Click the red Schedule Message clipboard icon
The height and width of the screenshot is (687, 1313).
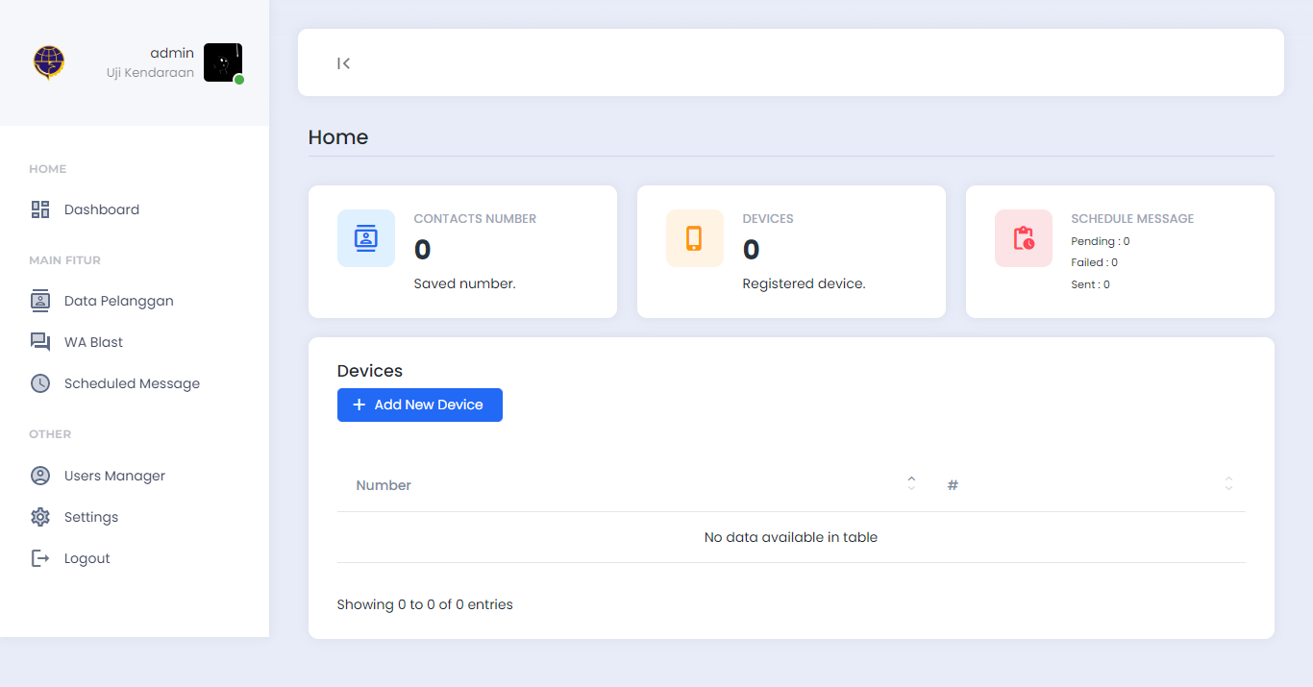point(1024,237)
